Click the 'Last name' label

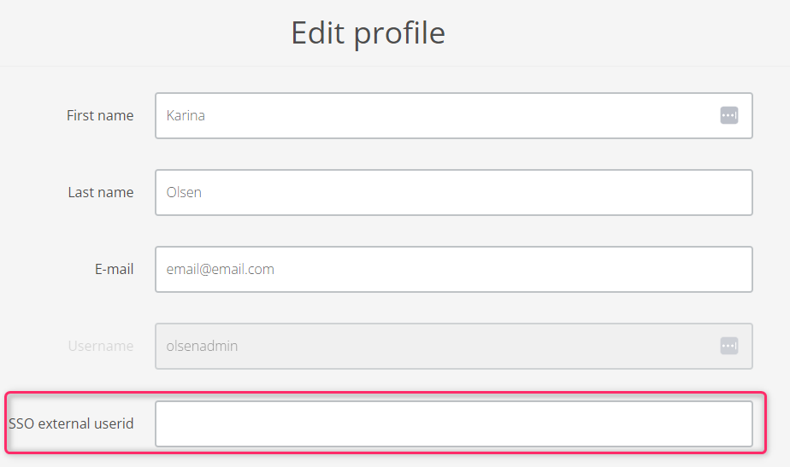pyautogui.click(x=101, y=192)
